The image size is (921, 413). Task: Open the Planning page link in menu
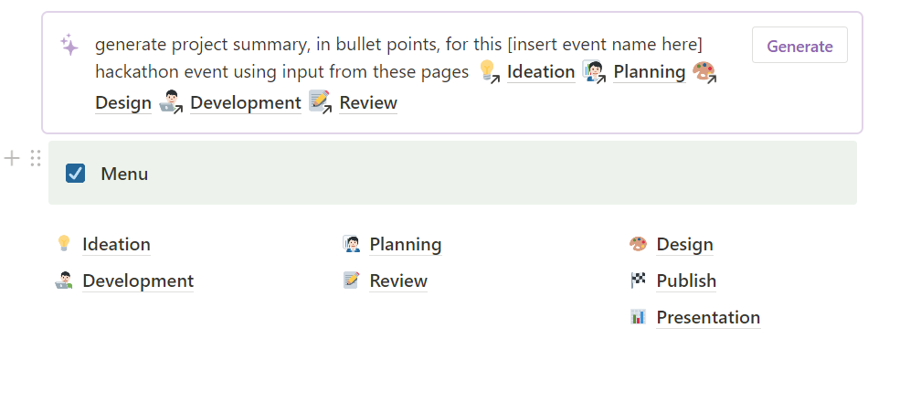tap(405, 244)
